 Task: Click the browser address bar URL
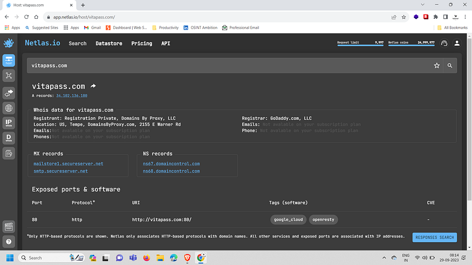84,17
